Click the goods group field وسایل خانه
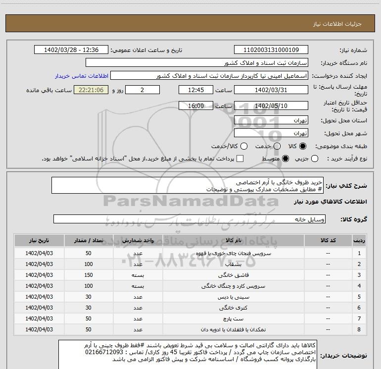 tap(190, 219)
